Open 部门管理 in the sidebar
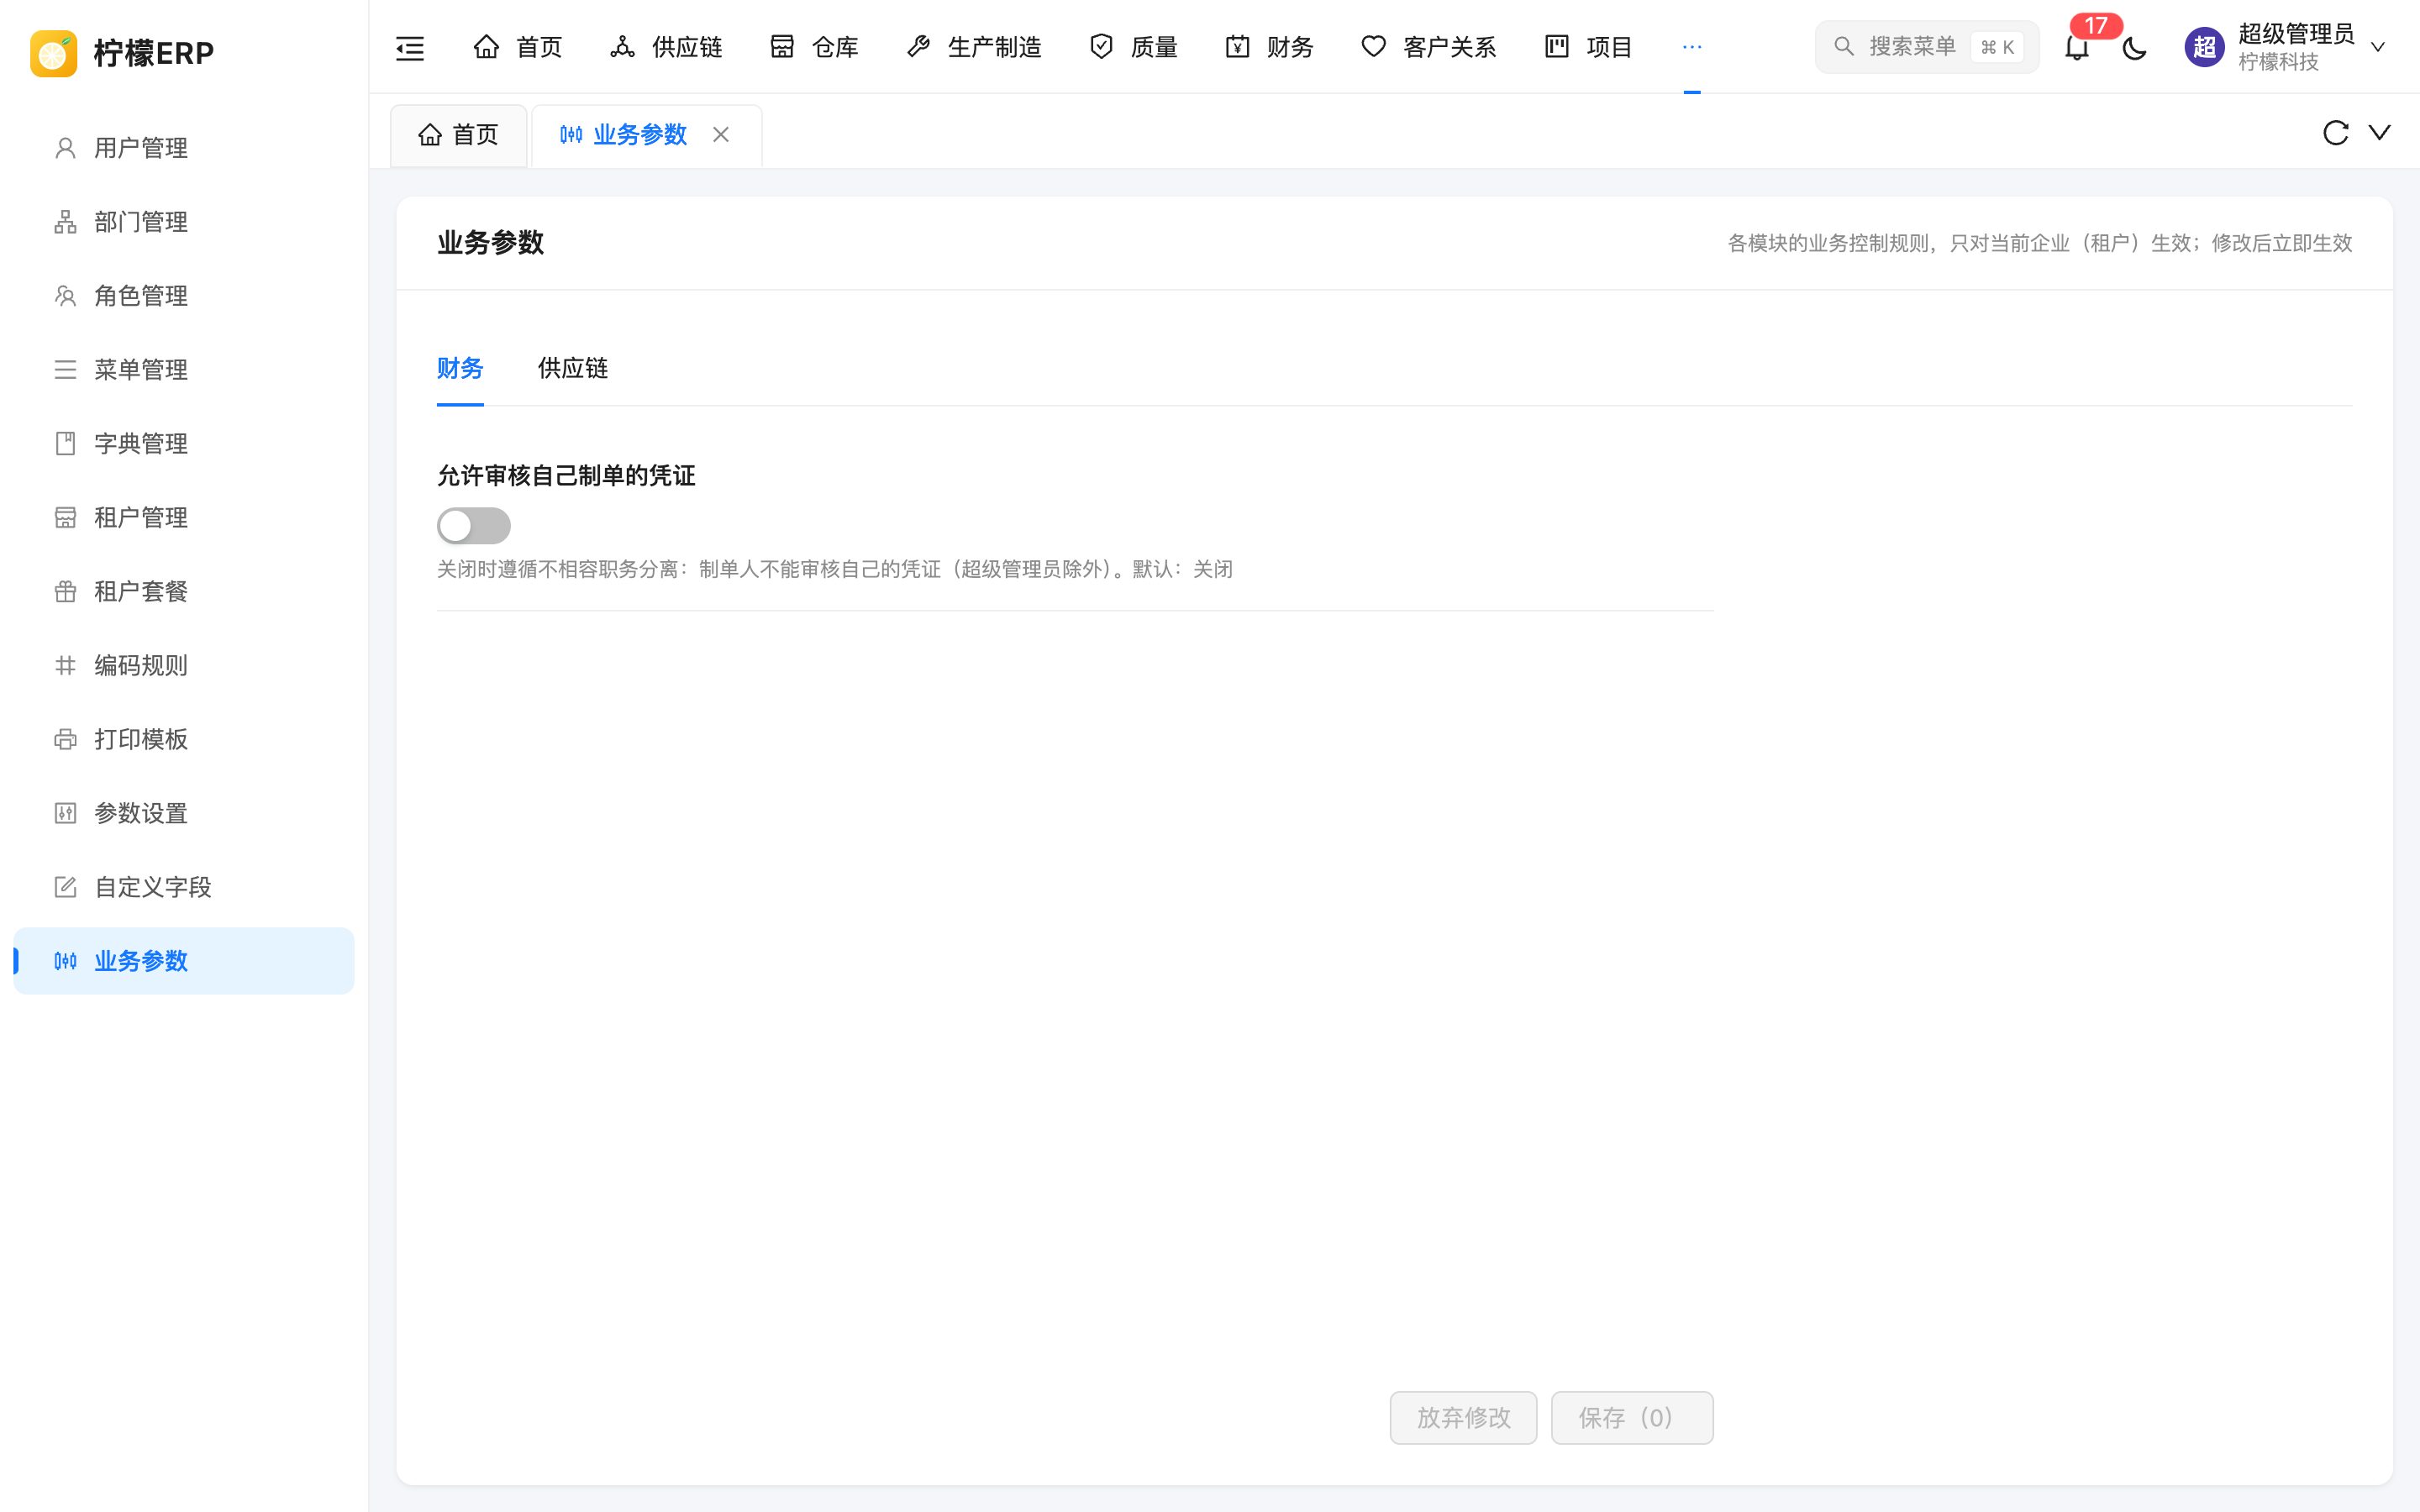Viewport: 2420px width, 1512px height. point(184,222)
